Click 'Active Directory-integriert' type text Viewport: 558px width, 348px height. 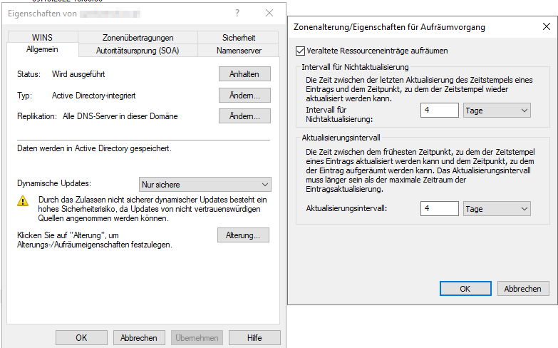tap(94, 96)
